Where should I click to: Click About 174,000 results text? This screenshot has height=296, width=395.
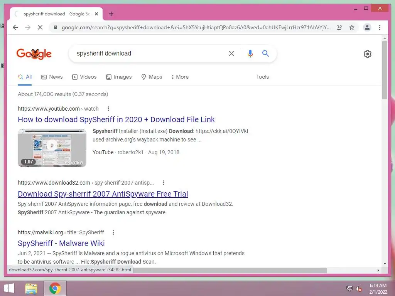pos(63,94)
